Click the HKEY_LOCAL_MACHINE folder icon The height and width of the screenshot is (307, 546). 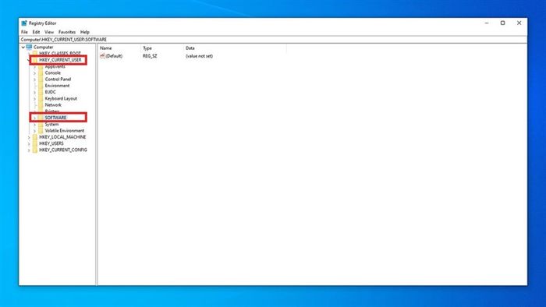click(x=35, y=137)
